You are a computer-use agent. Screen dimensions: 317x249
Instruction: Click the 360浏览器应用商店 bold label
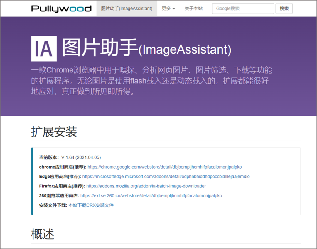coord(59,195)
